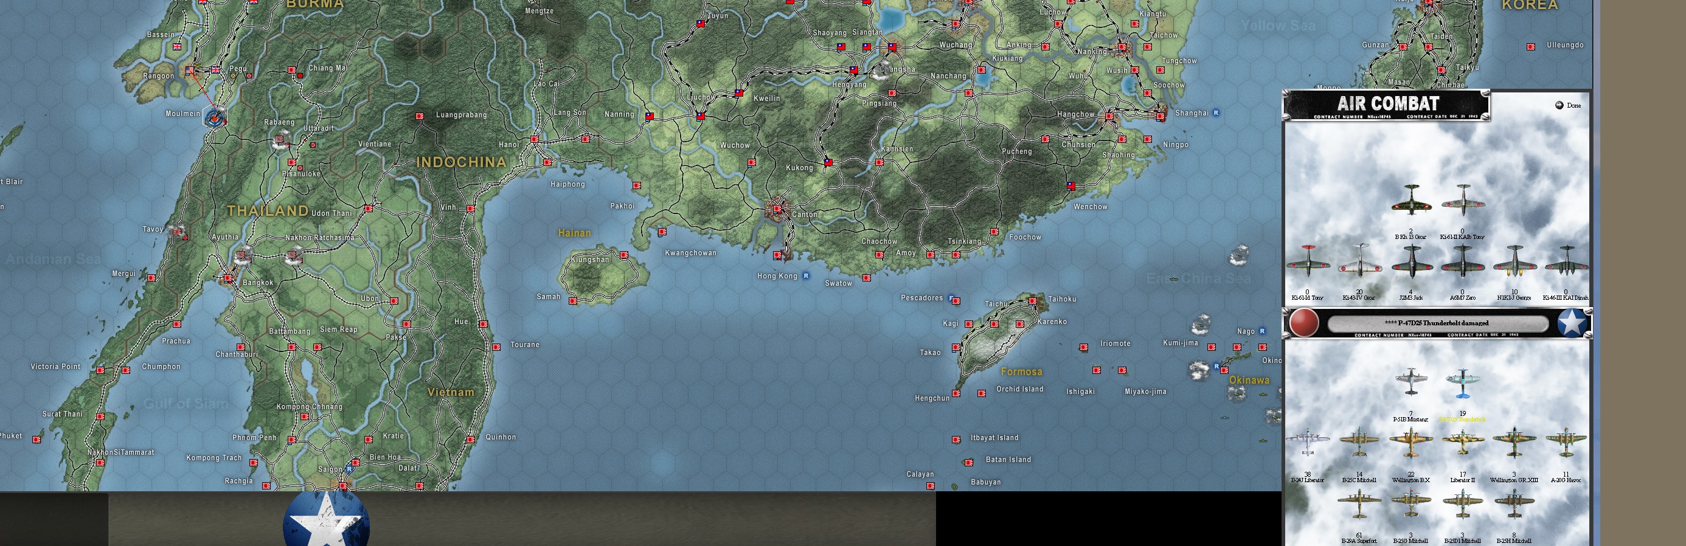Select the Wellington B.X bomber icon
This screenshot has width=1686, height=546.
click(1411, 443)
